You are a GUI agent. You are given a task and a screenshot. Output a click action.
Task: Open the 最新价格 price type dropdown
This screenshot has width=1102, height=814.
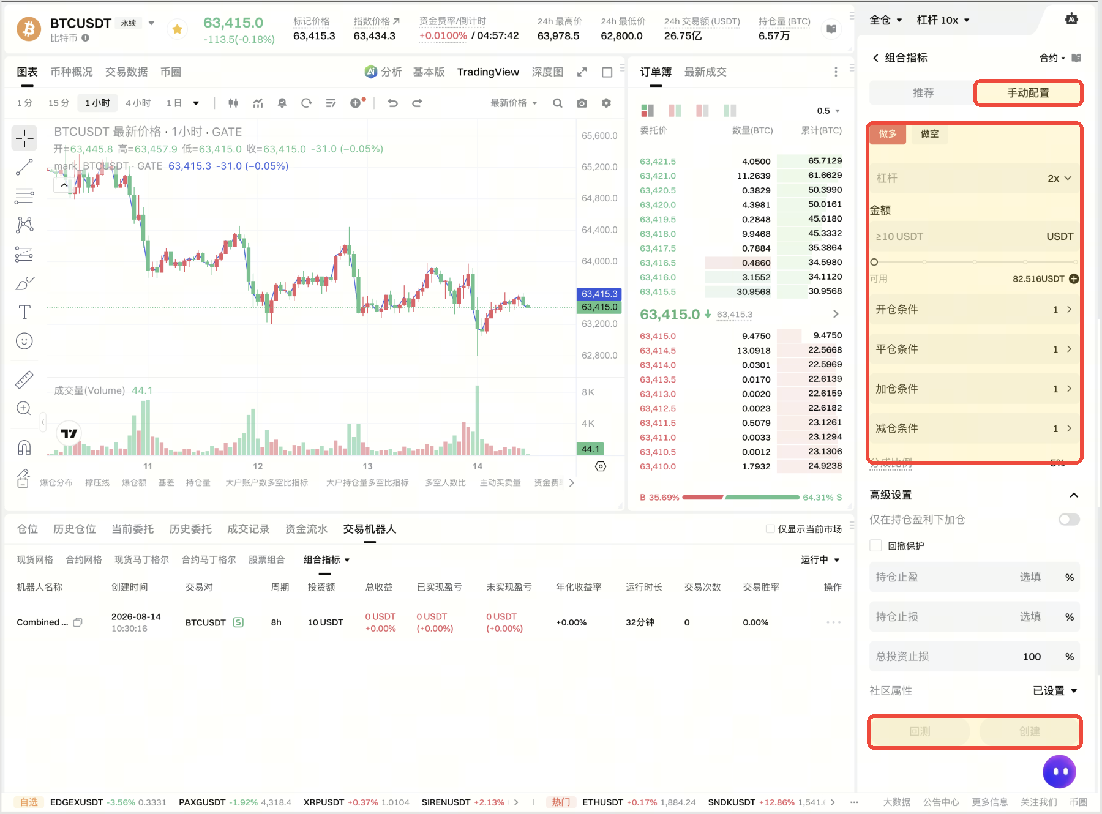(514, 103)
